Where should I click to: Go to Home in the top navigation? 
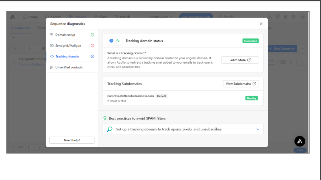point(30,17)
